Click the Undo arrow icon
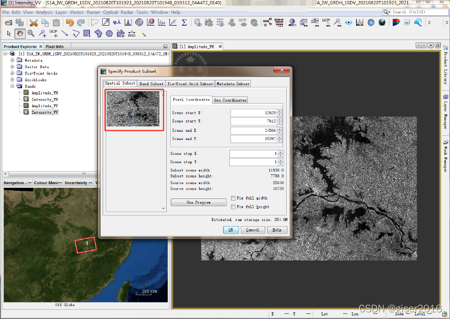The image size is (450, 319). (69, 23)
